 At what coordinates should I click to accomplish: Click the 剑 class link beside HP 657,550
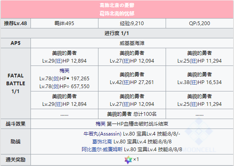pyautogui.click(x=55, y=86)
